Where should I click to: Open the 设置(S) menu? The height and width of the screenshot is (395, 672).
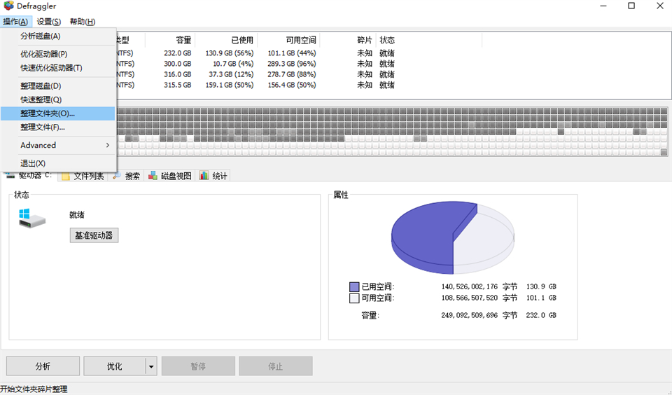(x=48, y=22)
